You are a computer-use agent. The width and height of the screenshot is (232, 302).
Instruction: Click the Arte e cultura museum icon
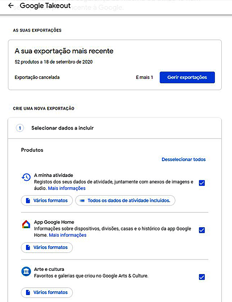point(26,271)
